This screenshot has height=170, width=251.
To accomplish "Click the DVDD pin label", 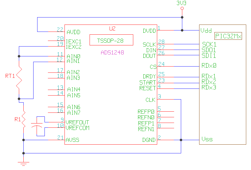I will tap(149, 31).
